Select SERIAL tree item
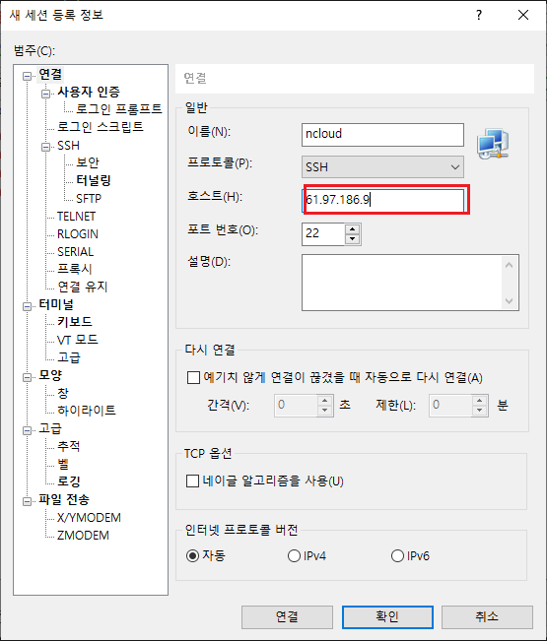The height and width of the screenshot is (641, 547). pos(75,251)
